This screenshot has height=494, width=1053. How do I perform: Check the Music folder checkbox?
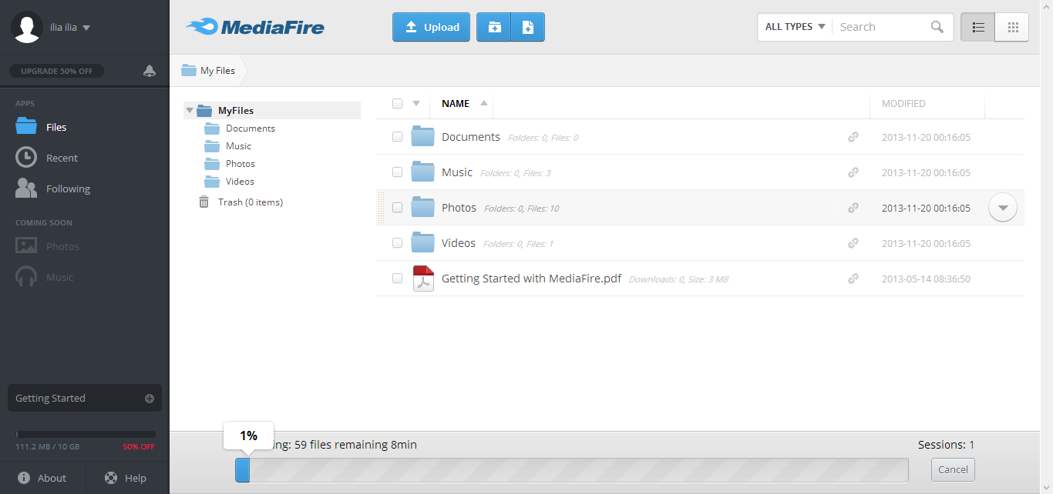397,172
